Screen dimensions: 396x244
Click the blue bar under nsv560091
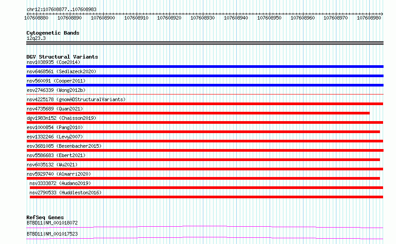[205, 85]
